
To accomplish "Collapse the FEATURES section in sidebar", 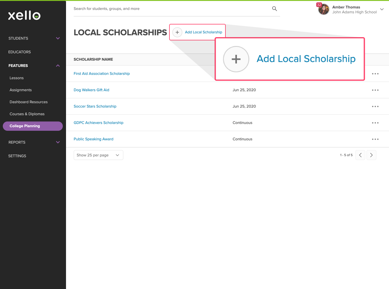I will (58, 65).
